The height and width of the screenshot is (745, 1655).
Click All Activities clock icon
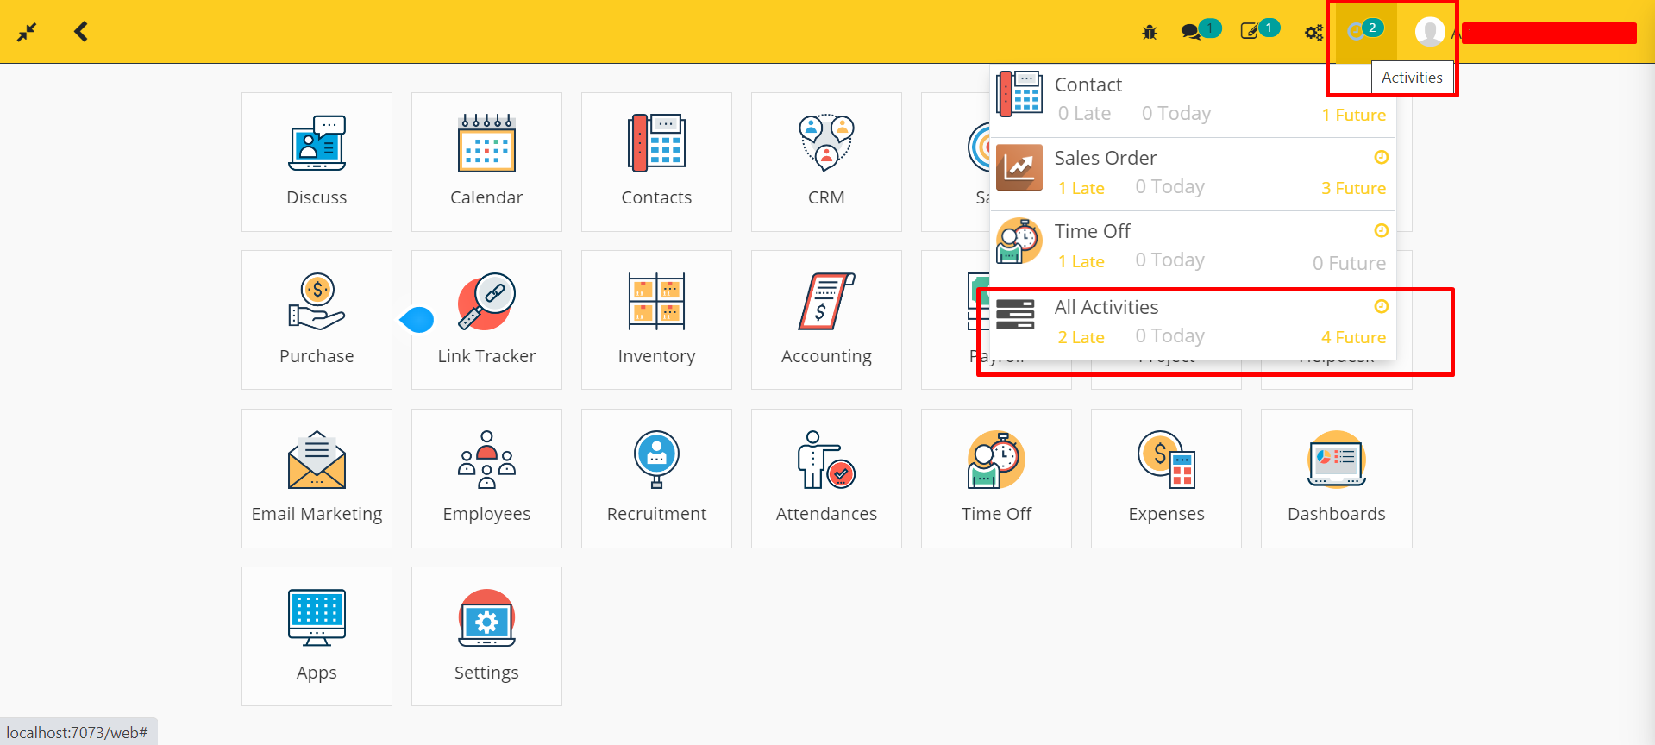point(1381,306)
